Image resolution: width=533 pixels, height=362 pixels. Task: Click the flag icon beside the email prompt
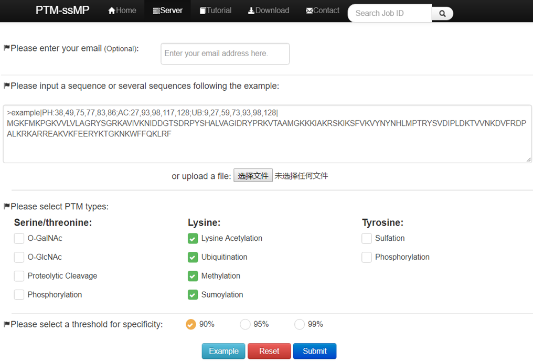pos(6,48)
